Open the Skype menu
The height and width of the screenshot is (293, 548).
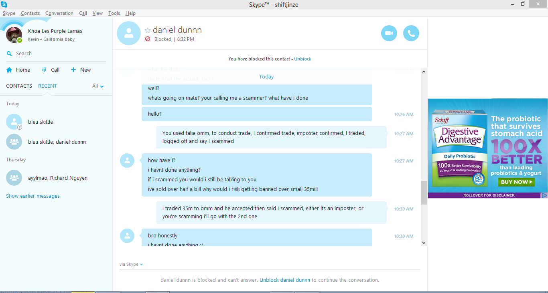coord(9,13)
